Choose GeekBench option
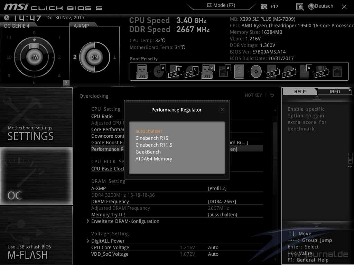Screen dimensions: 354x265 coord(148,152)
